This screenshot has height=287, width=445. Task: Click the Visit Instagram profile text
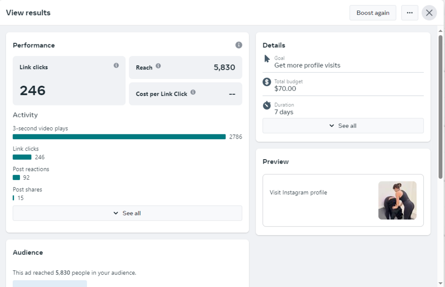[298, 193]
